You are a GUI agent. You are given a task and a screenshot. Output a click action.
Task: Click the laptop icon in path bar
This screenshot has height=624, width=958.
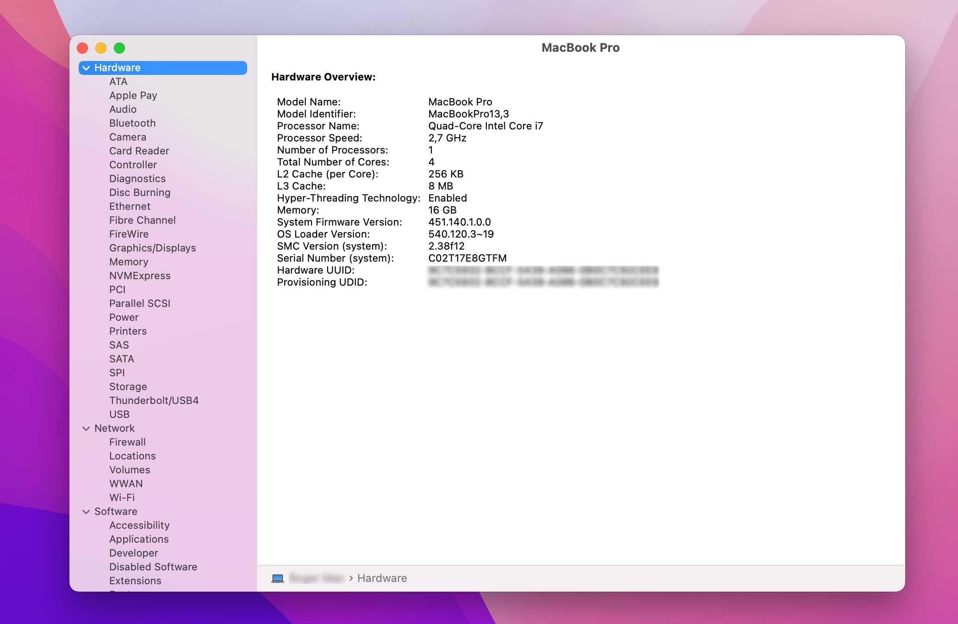click(278, 579)
